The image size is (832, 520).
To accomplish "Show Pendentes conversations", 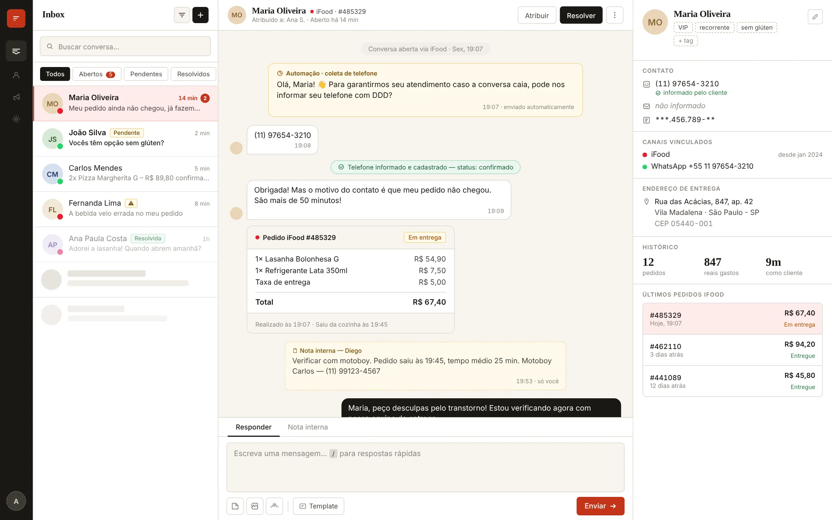I will point(146,74).
